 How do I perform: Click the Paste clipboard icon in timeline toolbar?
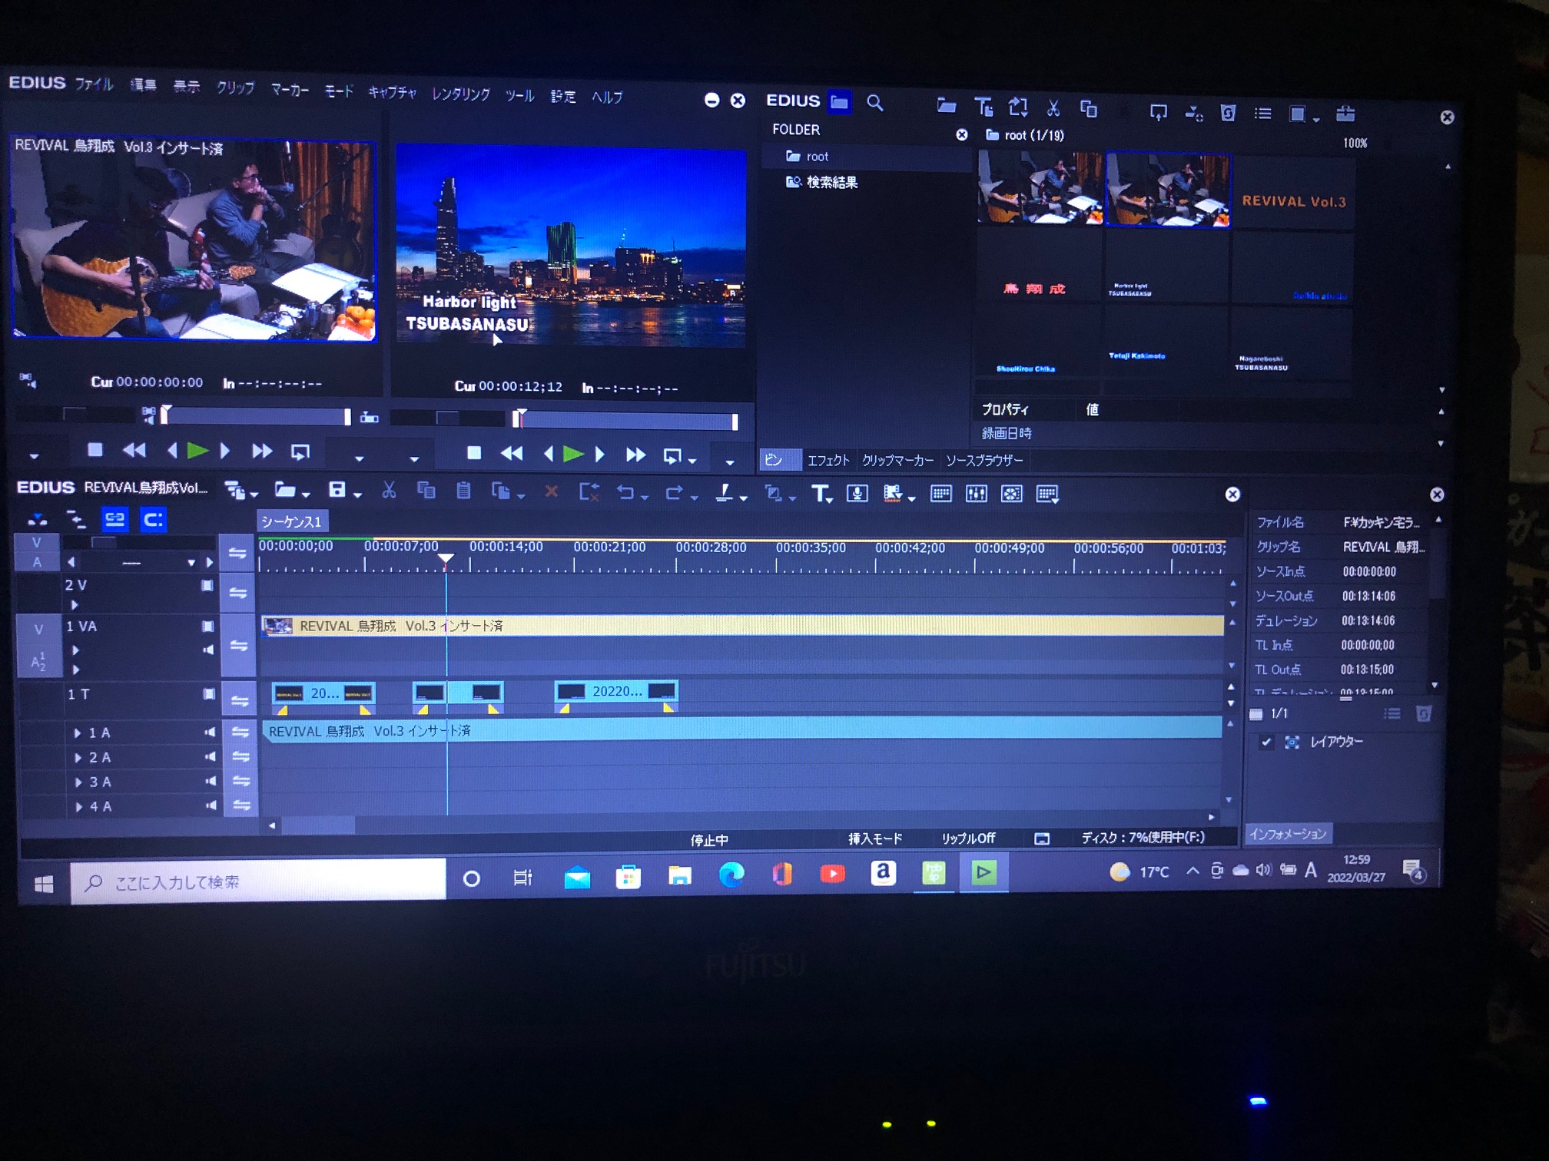(463, 491)
